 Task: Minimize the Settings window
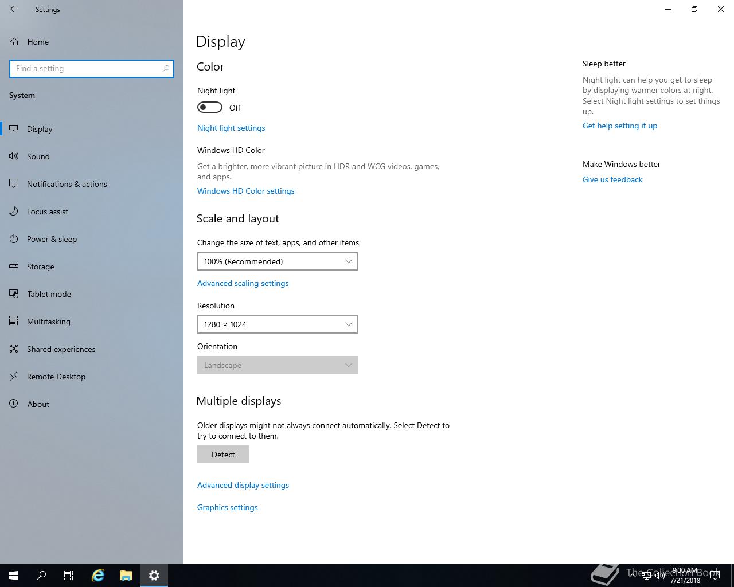point(668,9)
